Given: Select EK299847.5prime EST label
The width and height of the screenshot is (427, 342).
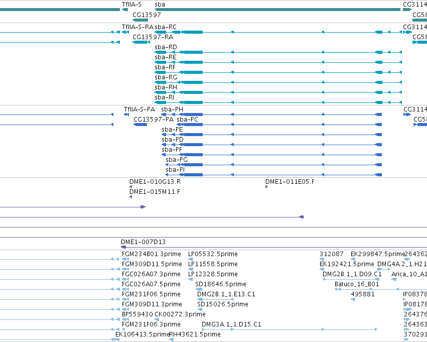Looking at the screenshot, I should [x=378, y=254].
